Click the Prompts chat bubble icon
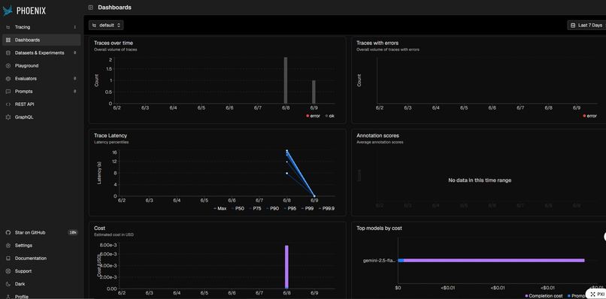 coord(8,92)
